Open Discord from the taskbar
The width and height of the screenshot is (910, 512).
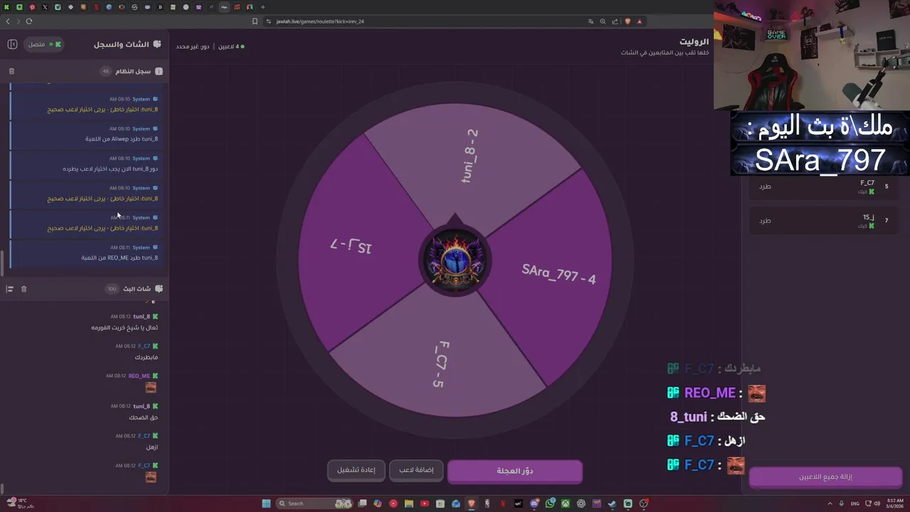click(x=534, y=503)
